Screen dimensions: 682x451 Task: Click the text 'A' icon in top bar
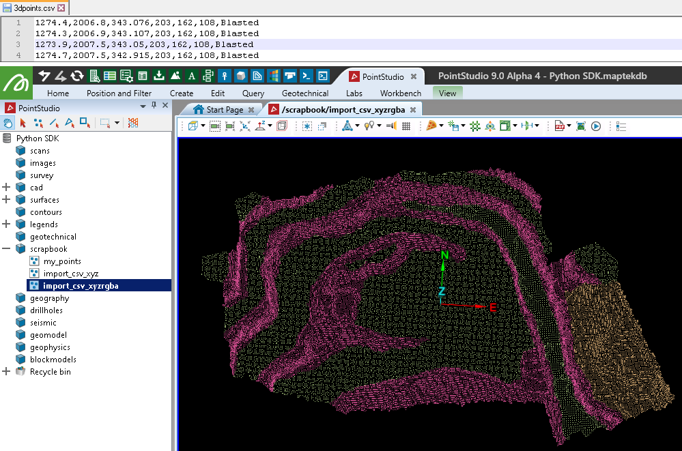(191, 76)
